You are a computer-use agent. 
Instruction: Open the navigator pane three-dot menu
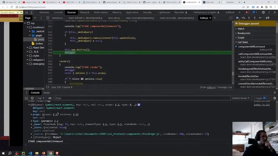(41, 18)
